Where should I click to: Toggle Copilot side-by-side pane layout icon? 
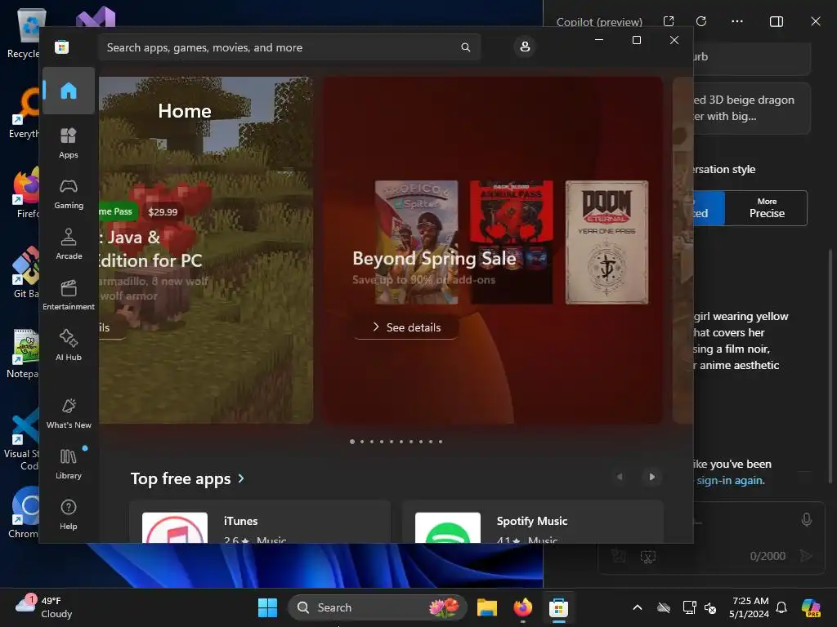[777, 21]
